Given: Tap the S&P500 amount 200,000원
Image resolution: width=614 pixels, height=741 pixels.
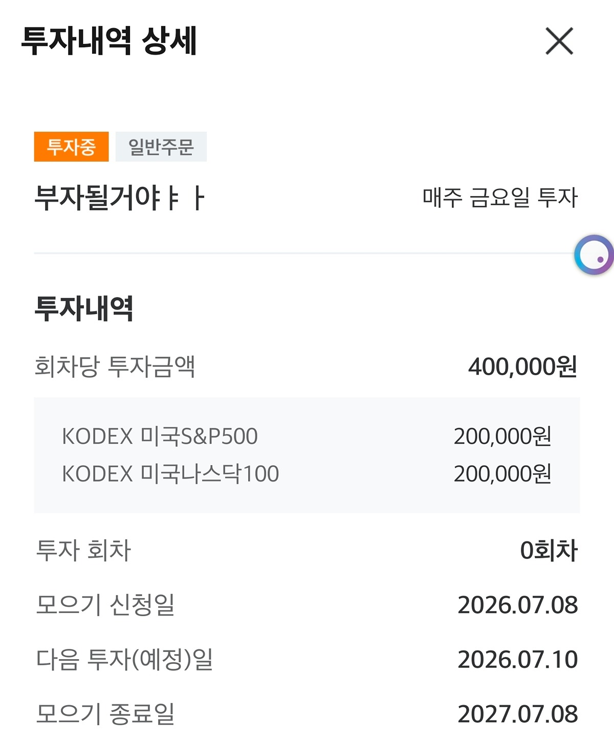Looking at the screenshot, I should [502, 437].
